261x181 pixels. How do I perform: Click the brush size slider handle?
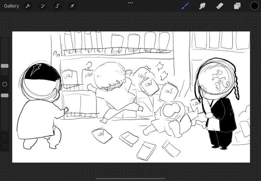point(5,66)
